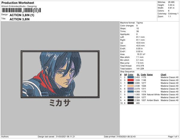The image size is (180, 139).
Task: Select the 'Down:' measurement label
Action: [123, 46]
